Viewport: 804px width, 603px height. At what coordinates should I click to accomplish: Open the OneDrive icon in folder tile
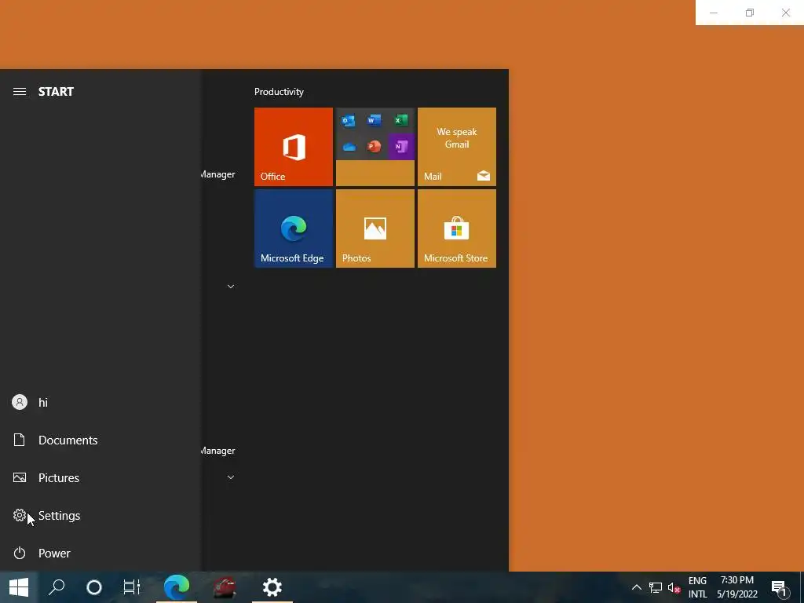click(x=349, y=147)
